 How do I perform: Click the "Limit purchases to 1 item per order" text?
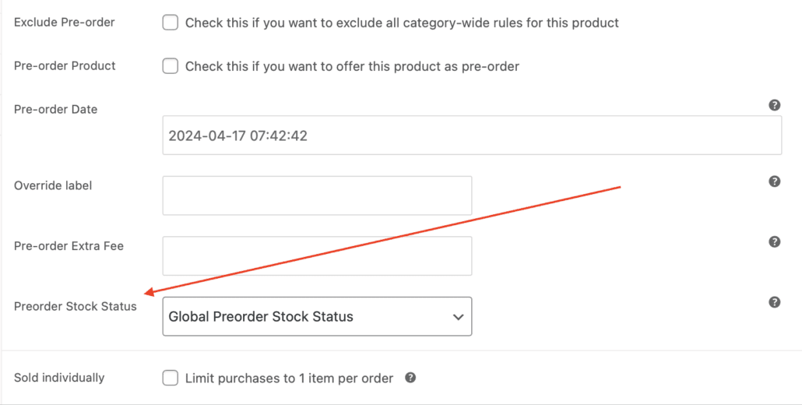[289, 379]
